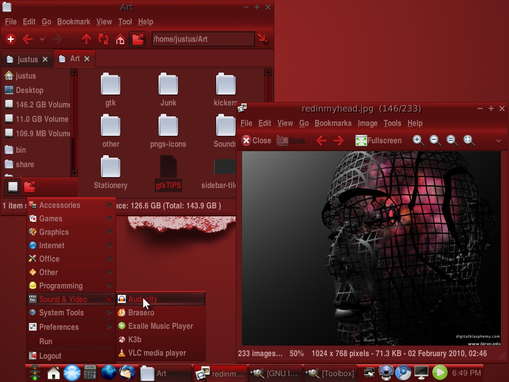Image resolution: width=509 pixels, height=382 pixels.
Task: Open the Bookmarks menu in image viewer
Action: click(333, 123)
